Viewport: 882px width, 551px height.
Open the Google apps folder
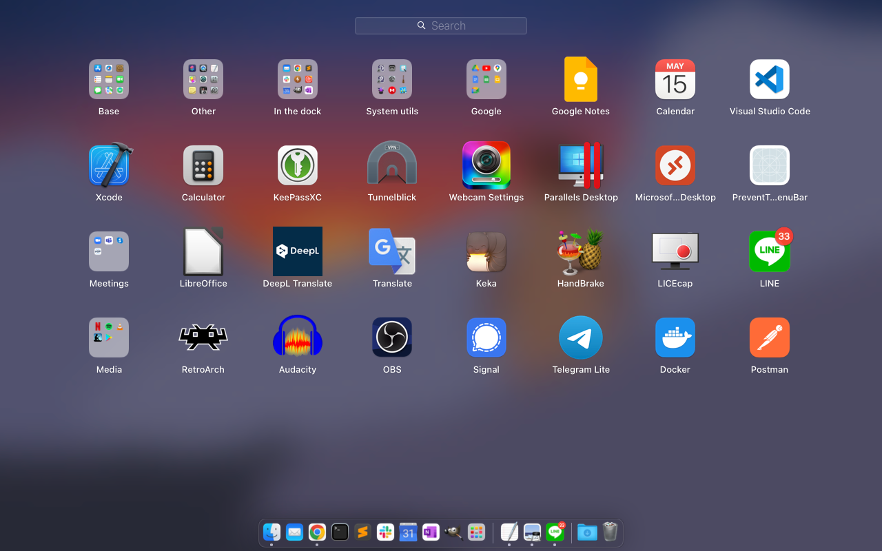pos(486,79)
